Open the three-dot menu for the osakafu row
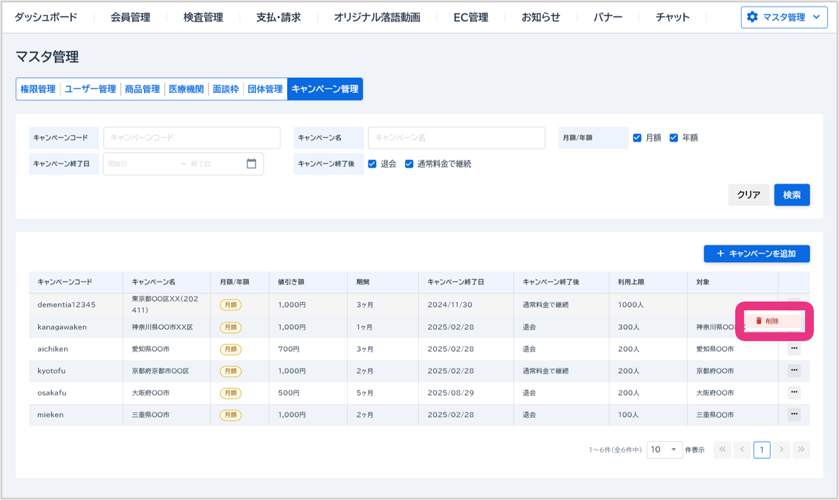 click(794, 393)
